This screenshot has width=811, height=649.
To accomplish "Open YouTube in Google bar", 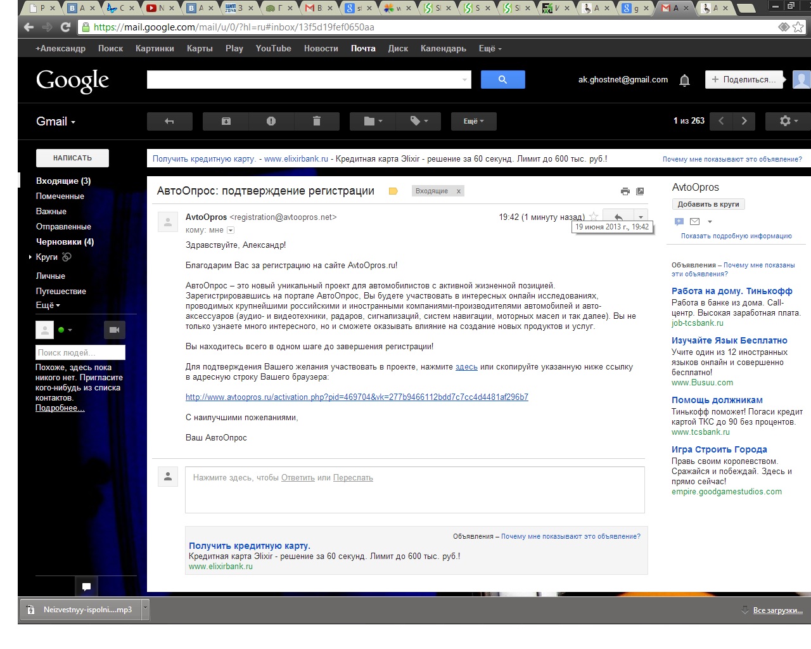I will (x=274, y=48).
